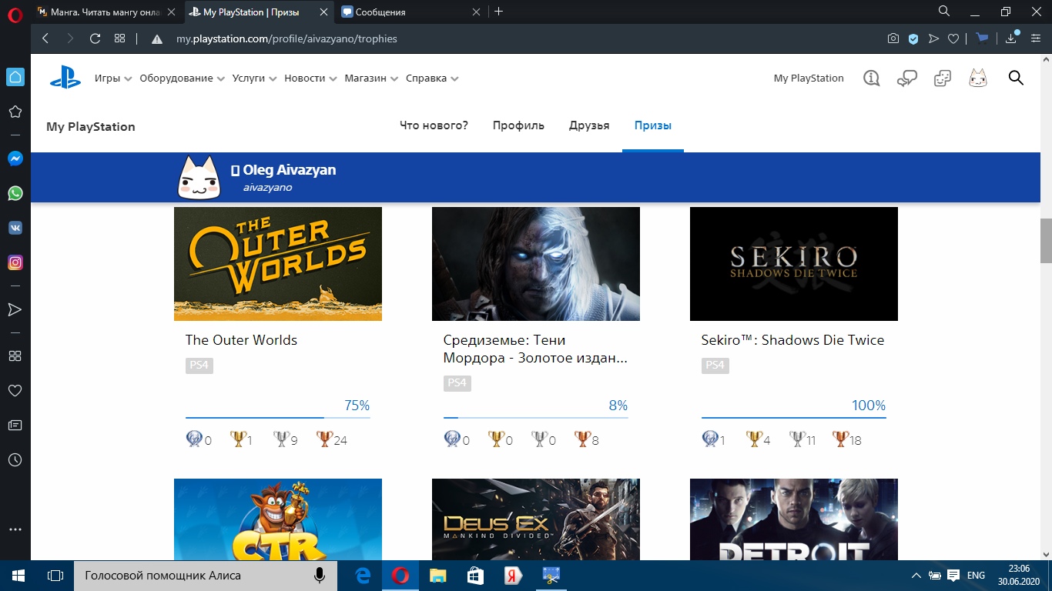Open the Что нового? tab
Viewport: 1052px width, 591px height.
tap(434, 125)
